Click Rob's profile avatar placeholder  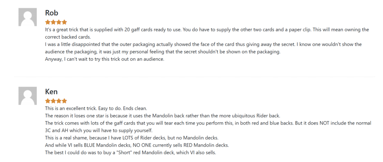click(x=28, y=17)
